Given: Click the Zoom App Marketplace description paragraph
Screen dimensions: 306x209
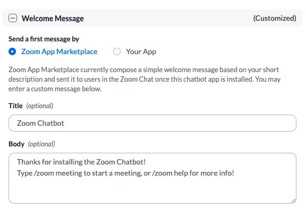Looking at the screenshot, I should click(x=144, y=79).
